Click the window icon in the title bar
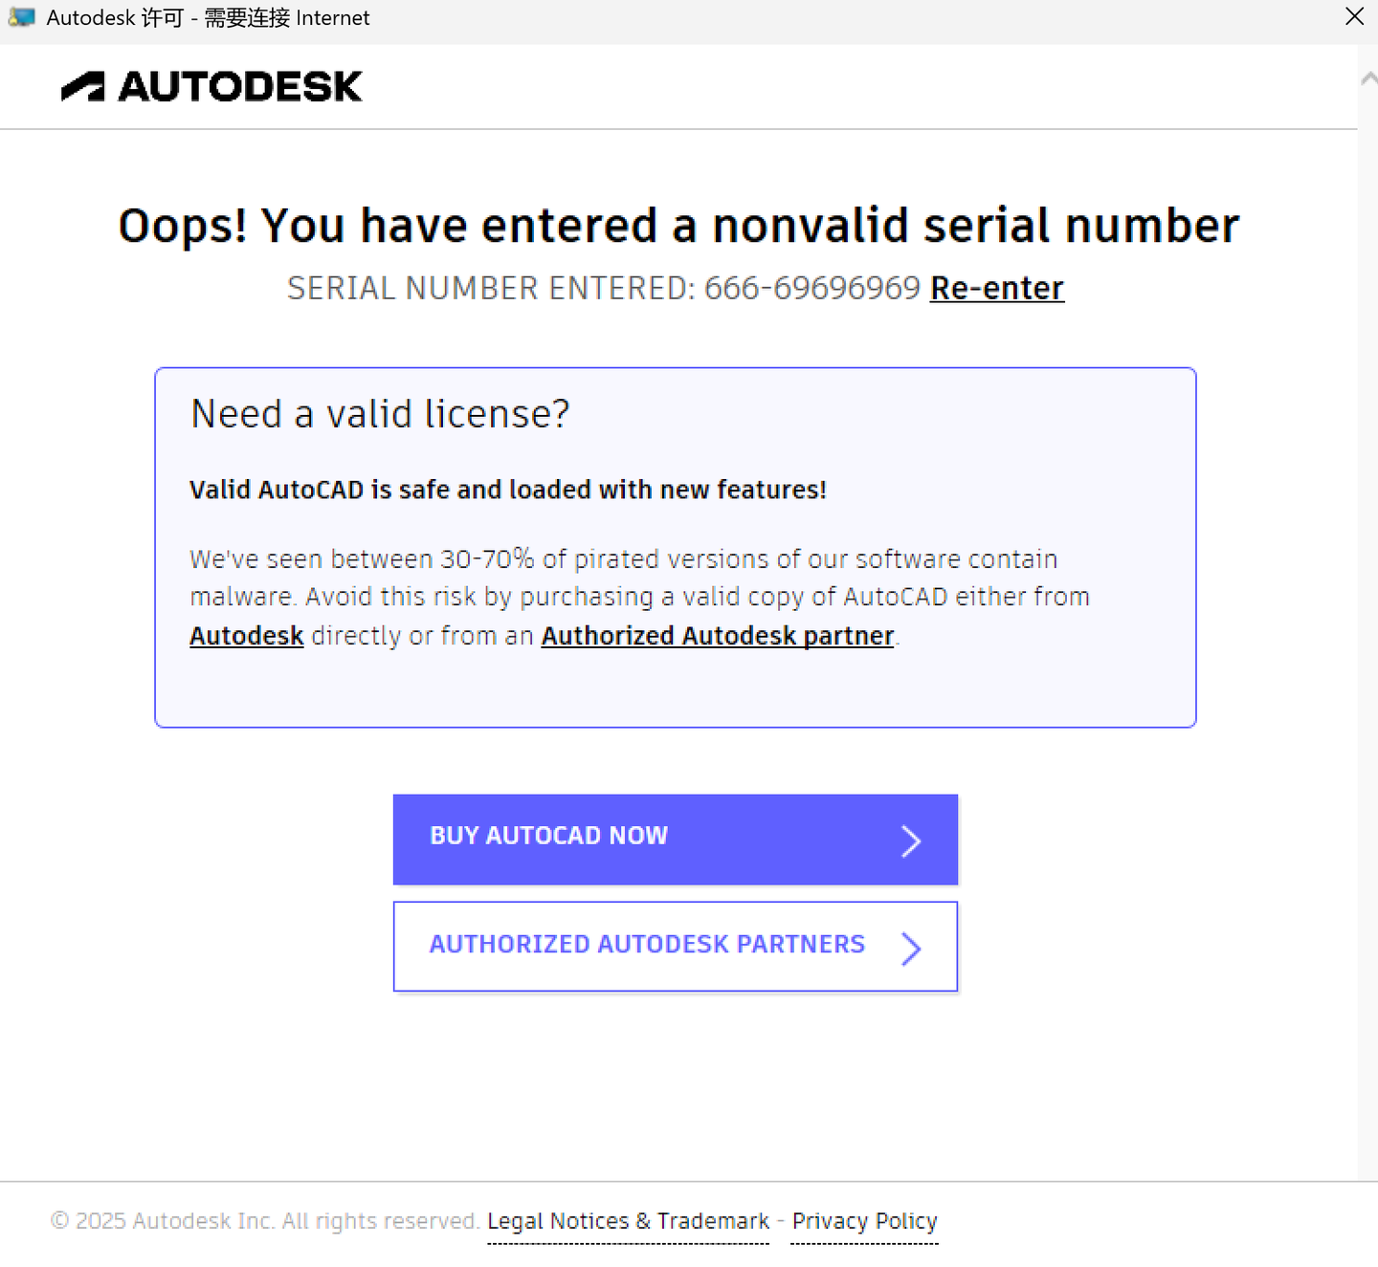 tap(21, 17)
